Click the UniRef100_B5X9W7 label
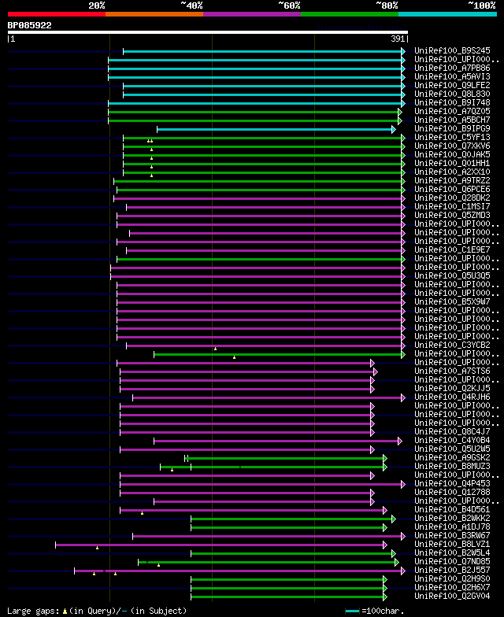The width and height of the screenshot is (504, 617). coord(452,302)
